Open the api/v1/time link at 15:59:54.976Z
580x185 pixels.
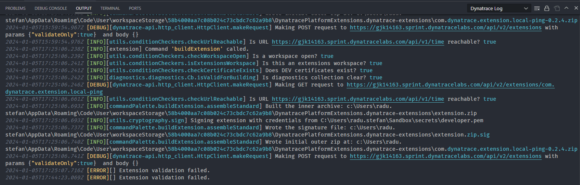(358, 42)
